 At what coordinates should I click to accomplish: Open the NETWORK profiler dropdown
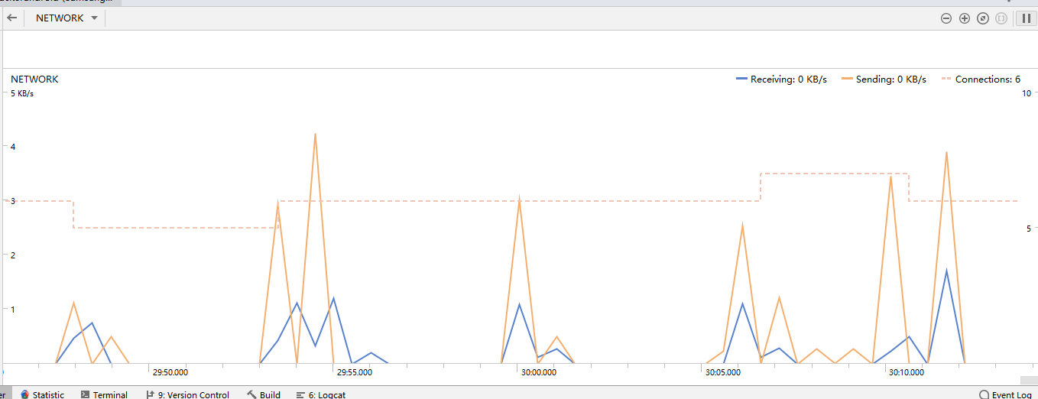coord(66,18)
